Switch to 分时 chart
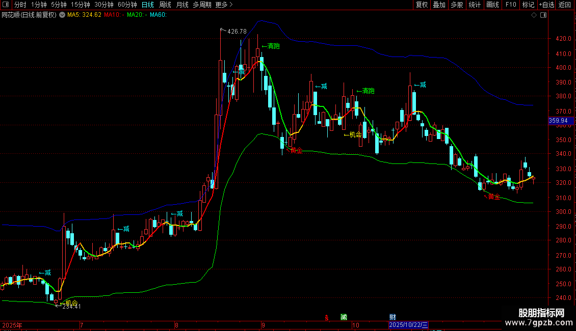 [x=20, y=5]
